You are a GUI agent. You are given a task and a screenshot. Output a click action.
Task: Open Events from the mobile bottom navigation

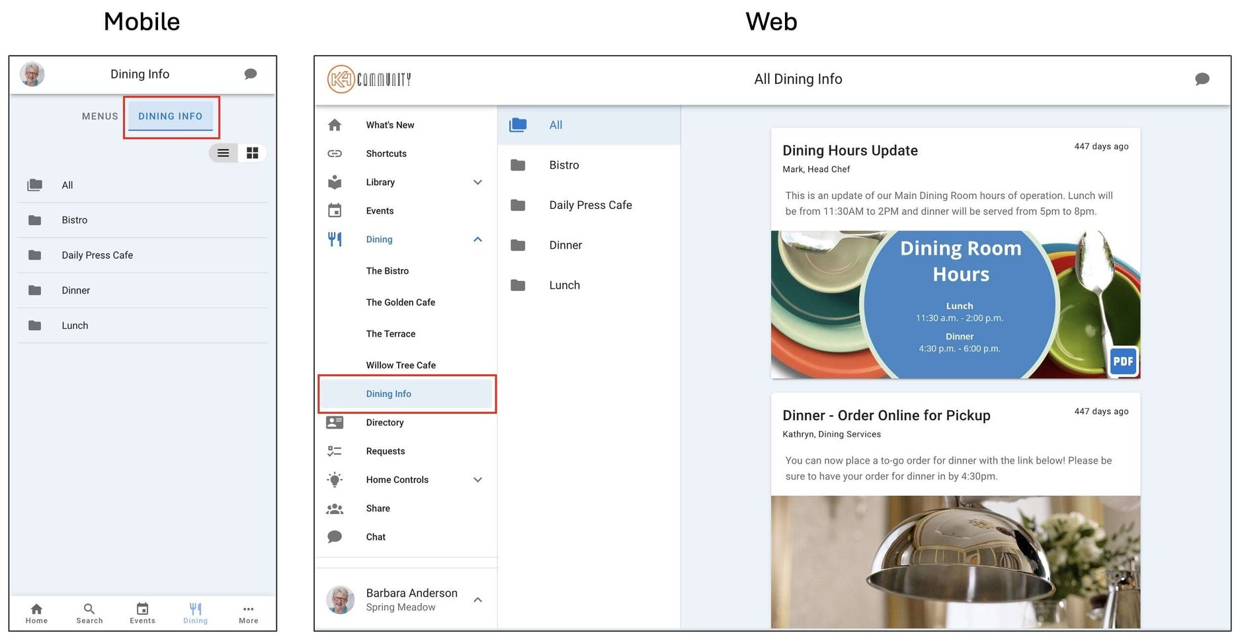tap(142, 612)
